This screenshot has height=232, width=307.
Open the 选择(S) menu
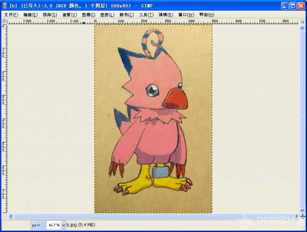tap(50, 15)
